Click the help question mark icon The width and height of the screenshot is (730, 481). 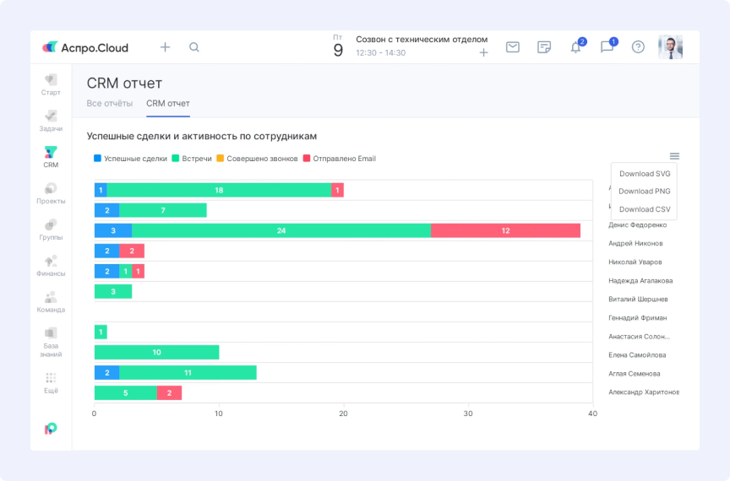pos(638,47)
